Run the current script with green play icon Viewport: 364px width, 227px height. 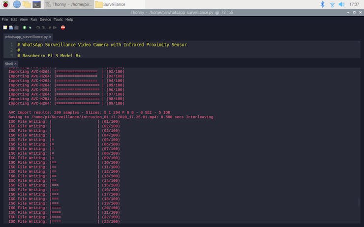pyautogui.click(x=25, y=28)
